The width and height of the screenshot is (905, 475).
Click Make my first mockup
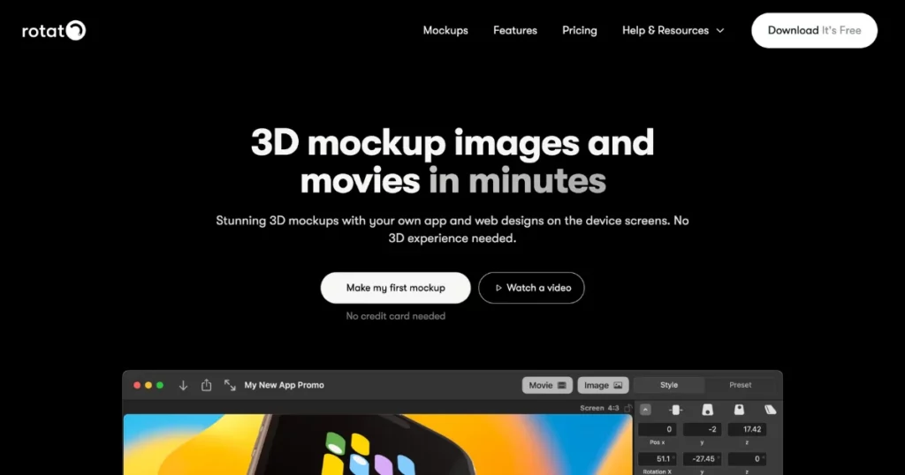pos(395,288)
